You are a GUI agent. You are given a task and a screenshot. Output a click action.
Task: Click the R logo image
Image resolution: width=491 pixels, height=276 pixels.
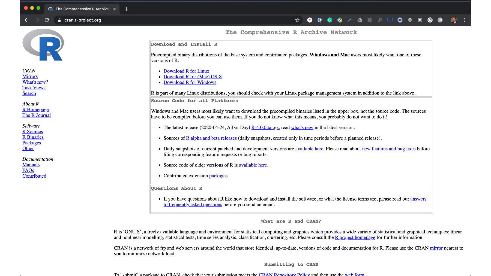point(43,45)
